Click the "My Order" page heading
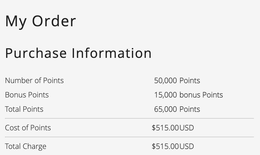Image resolution: width=260 pixels, height=155 pixels. pos(41,21)
